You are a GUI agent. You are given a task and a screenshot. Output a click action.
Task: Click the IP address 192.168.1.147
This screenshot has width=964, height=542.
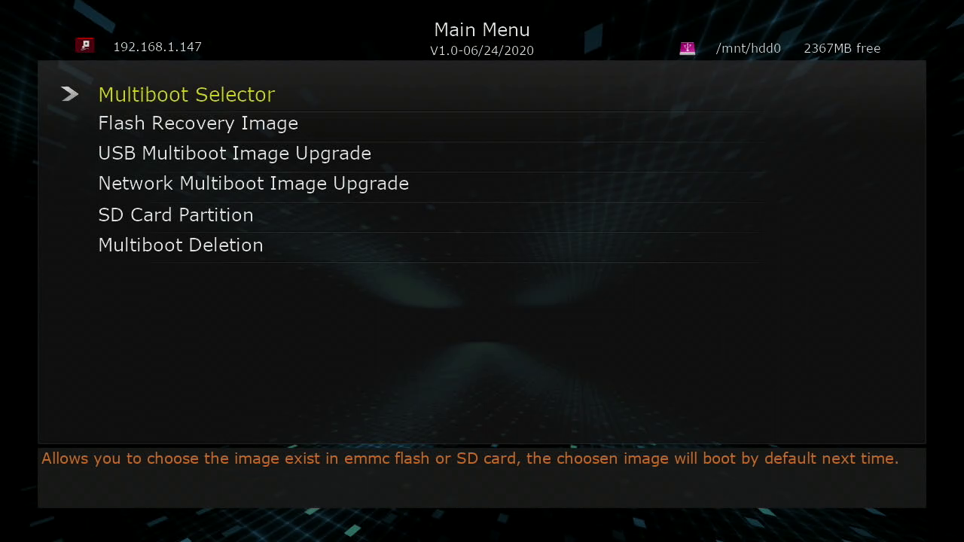point(157,47)
